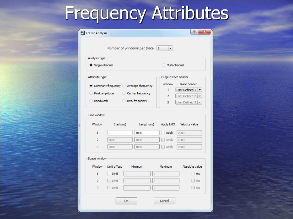Click Minimum field for space window 3
Viewport: 293px width, 219px height.
point(137,188)
